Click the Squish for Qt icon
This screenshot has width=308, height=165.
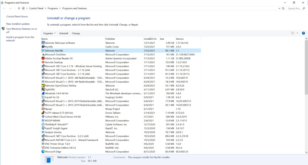43,97
